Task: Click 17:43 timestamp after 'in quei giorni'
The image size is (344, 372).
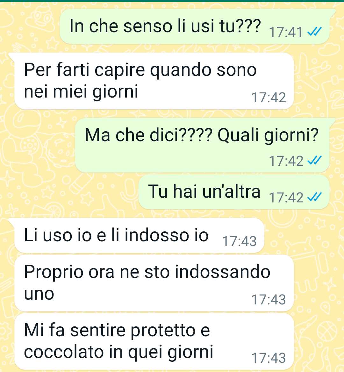Action: click(269, 358)
